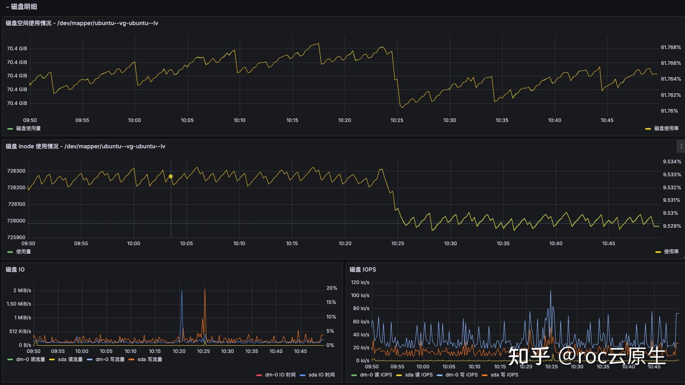Click the 60 io/s axis label
Viewport: 685px width, 385px height.
click(x=361, y=322)
